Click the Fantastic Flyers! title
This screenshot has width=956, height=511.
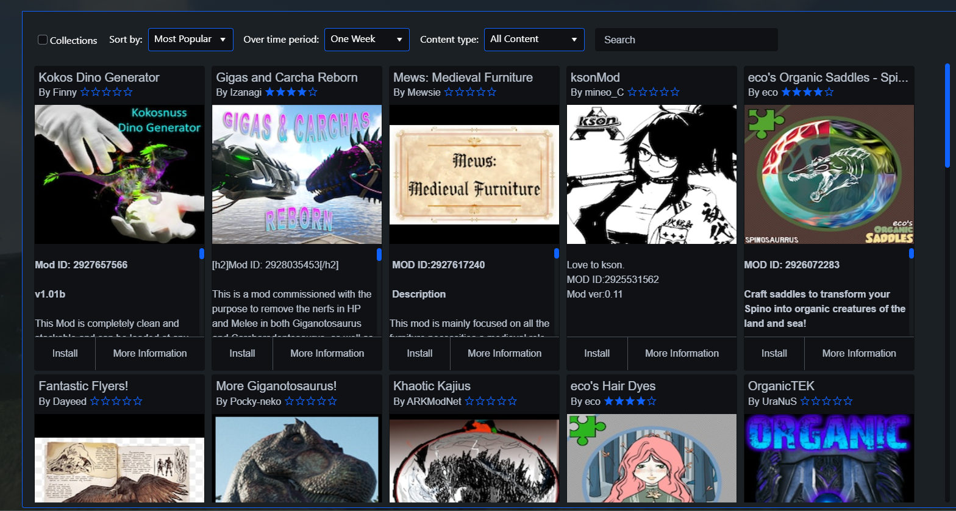[x=84, y=386]
